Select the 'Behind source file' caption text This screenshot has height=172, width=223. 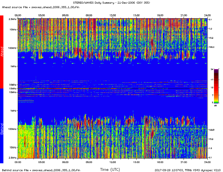41,170
